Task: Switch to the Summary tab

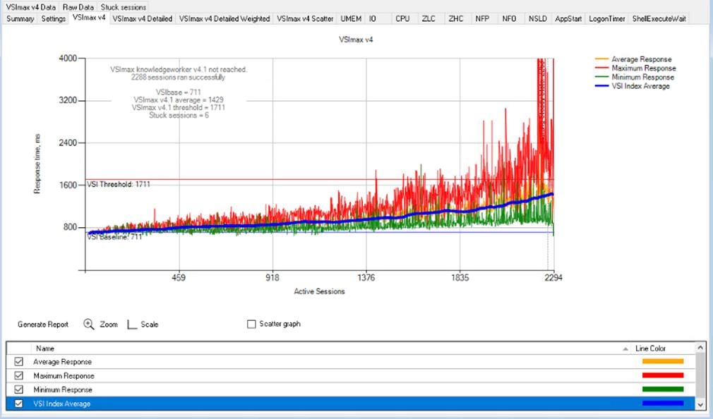Action: (19, 19)
